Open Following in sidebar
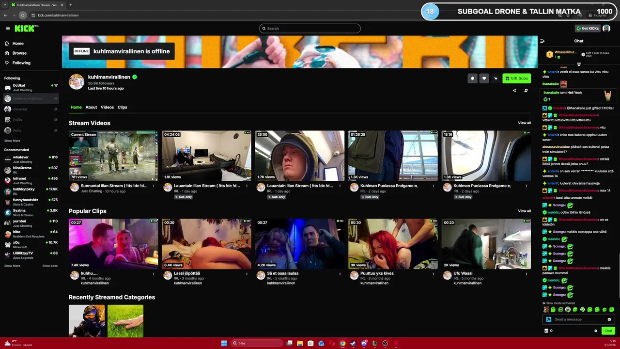This screenshot has width=620, height=349. tap(17, 63)
